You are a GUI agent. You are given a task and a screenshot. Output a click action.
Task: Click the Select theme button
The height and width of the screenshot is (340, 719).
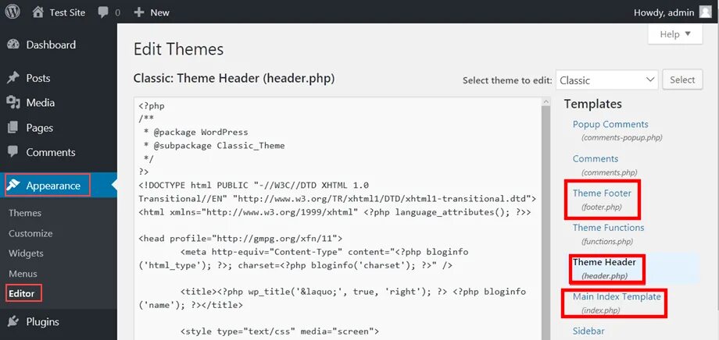coord(682,80)
